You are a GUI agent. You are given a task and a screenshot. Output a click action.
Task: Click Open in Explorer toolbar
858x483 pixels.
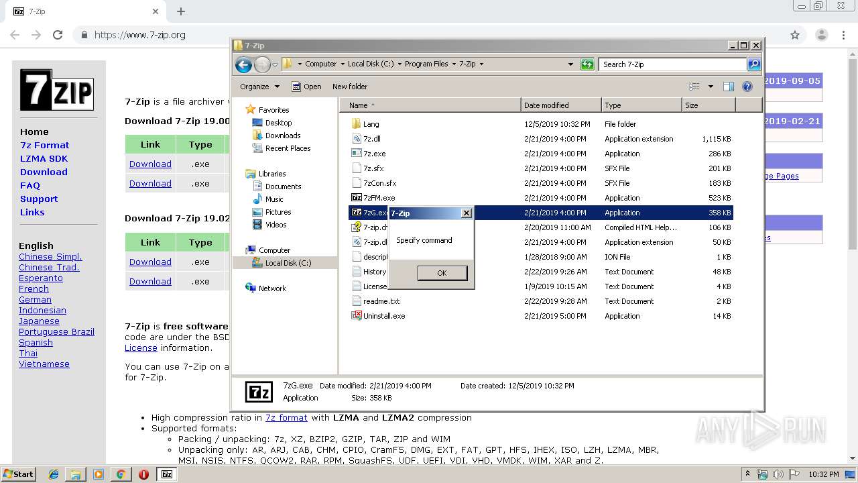click(306, 87)
